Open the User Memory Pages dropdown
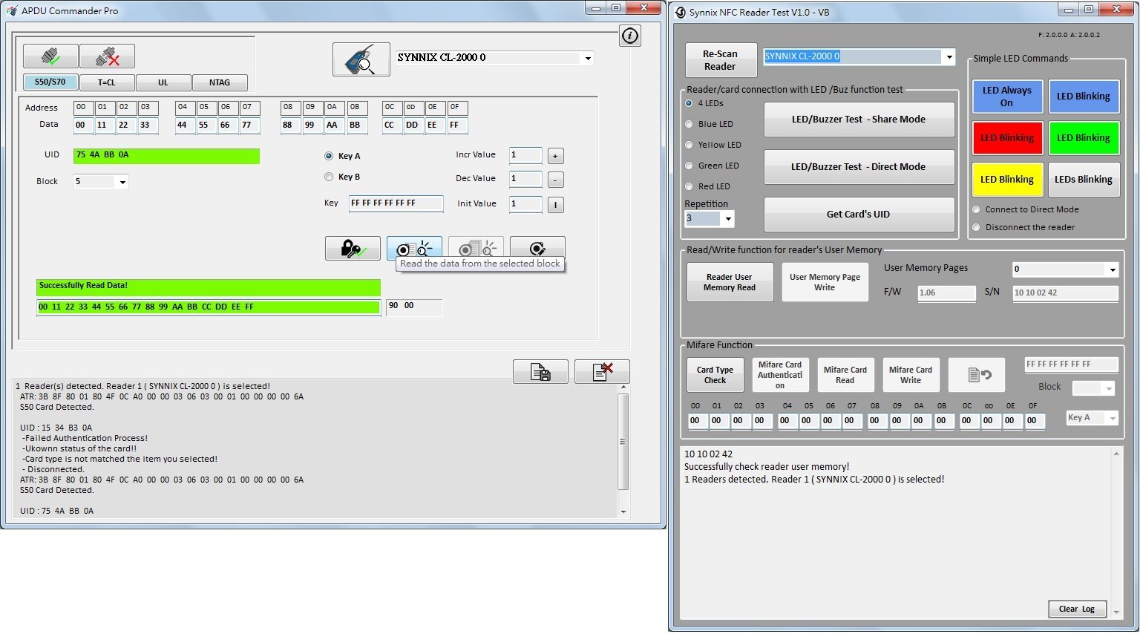Image resolution: width=1143 pixels, height=634 pixels. point(1112,269)
